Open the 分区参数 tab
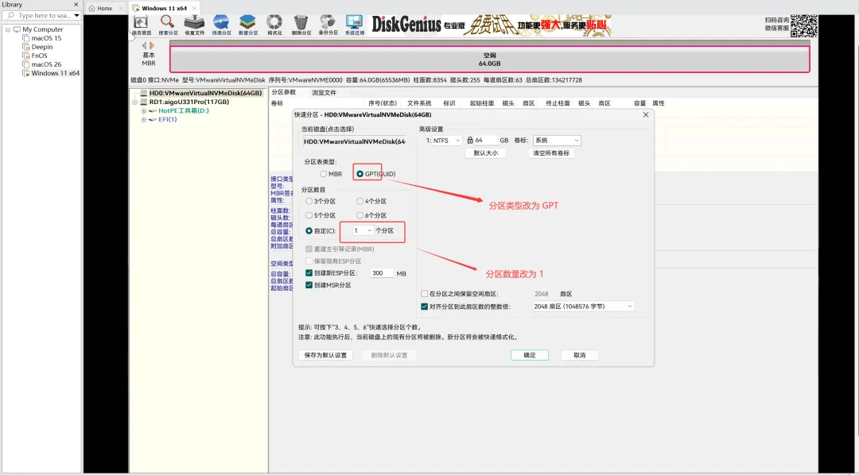Image resolution: width=859 pixels, height=475 pixels. (284, 92)
